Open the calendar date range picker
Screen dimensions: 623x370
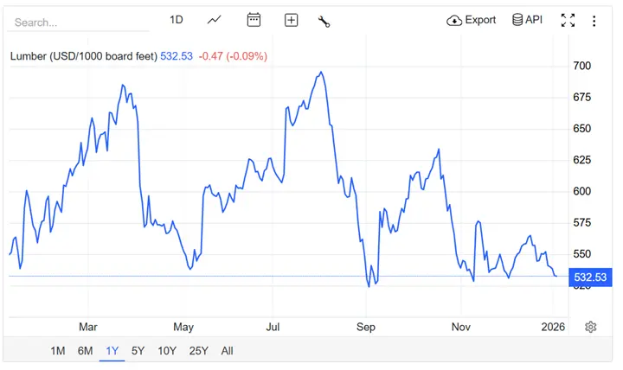(254, 20)
